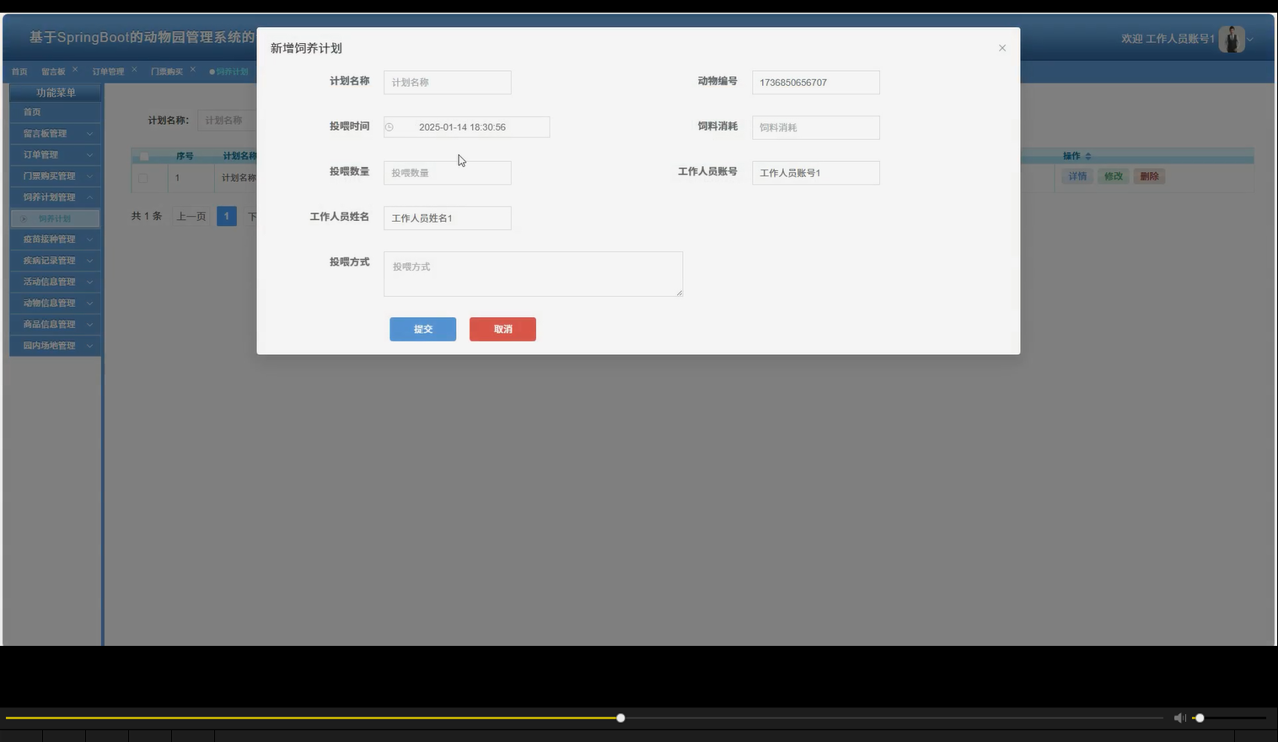Switch to the 首页 tab
This screenshot has height=742, width=1278.
[19, 72]
